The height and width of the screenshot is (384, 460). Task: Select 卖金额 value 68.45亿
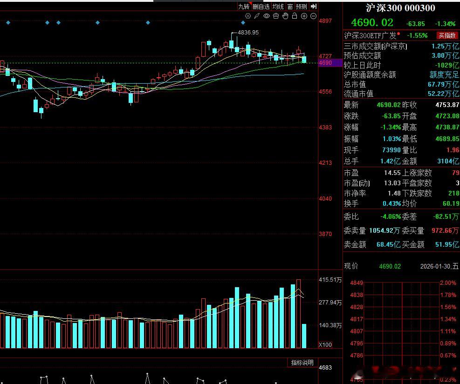388,244
